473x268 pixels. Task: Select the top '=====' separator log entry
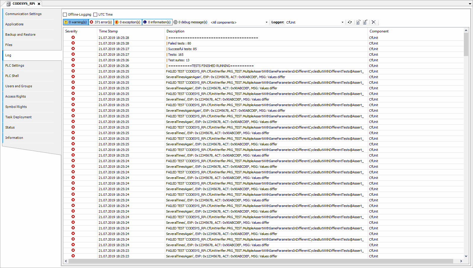(x=264, y=38)
